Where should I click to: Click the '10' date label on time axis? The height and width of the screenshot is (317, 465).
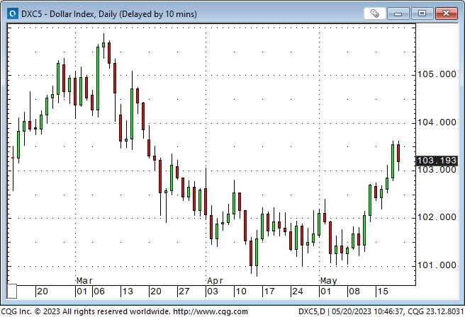pyautogui.click(x=241, y=292)
